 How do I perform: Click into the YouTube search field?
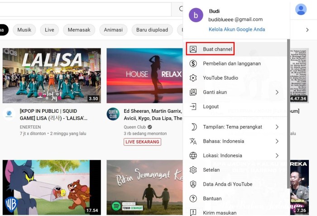point(86,9)
